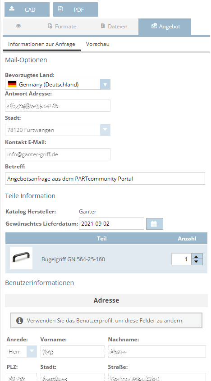This screenshot has width=211, height=381.
Task: Click the Kontakt E-Mail field
Action: click(58, 154)
